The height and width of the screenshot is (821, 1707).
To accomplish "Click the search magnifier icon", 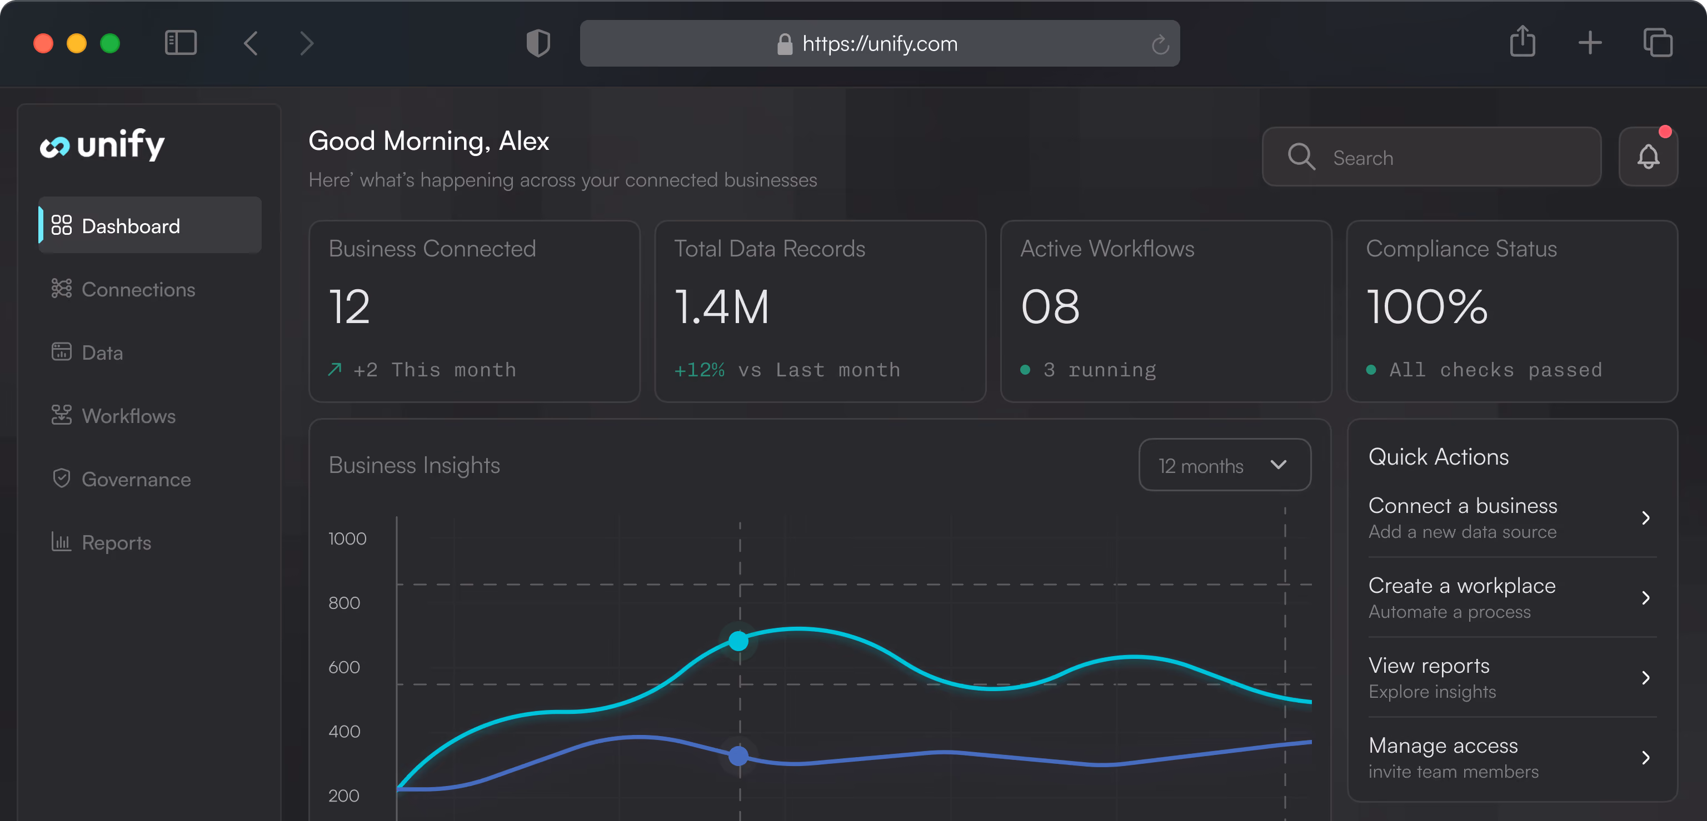I will coord(1301,157).
